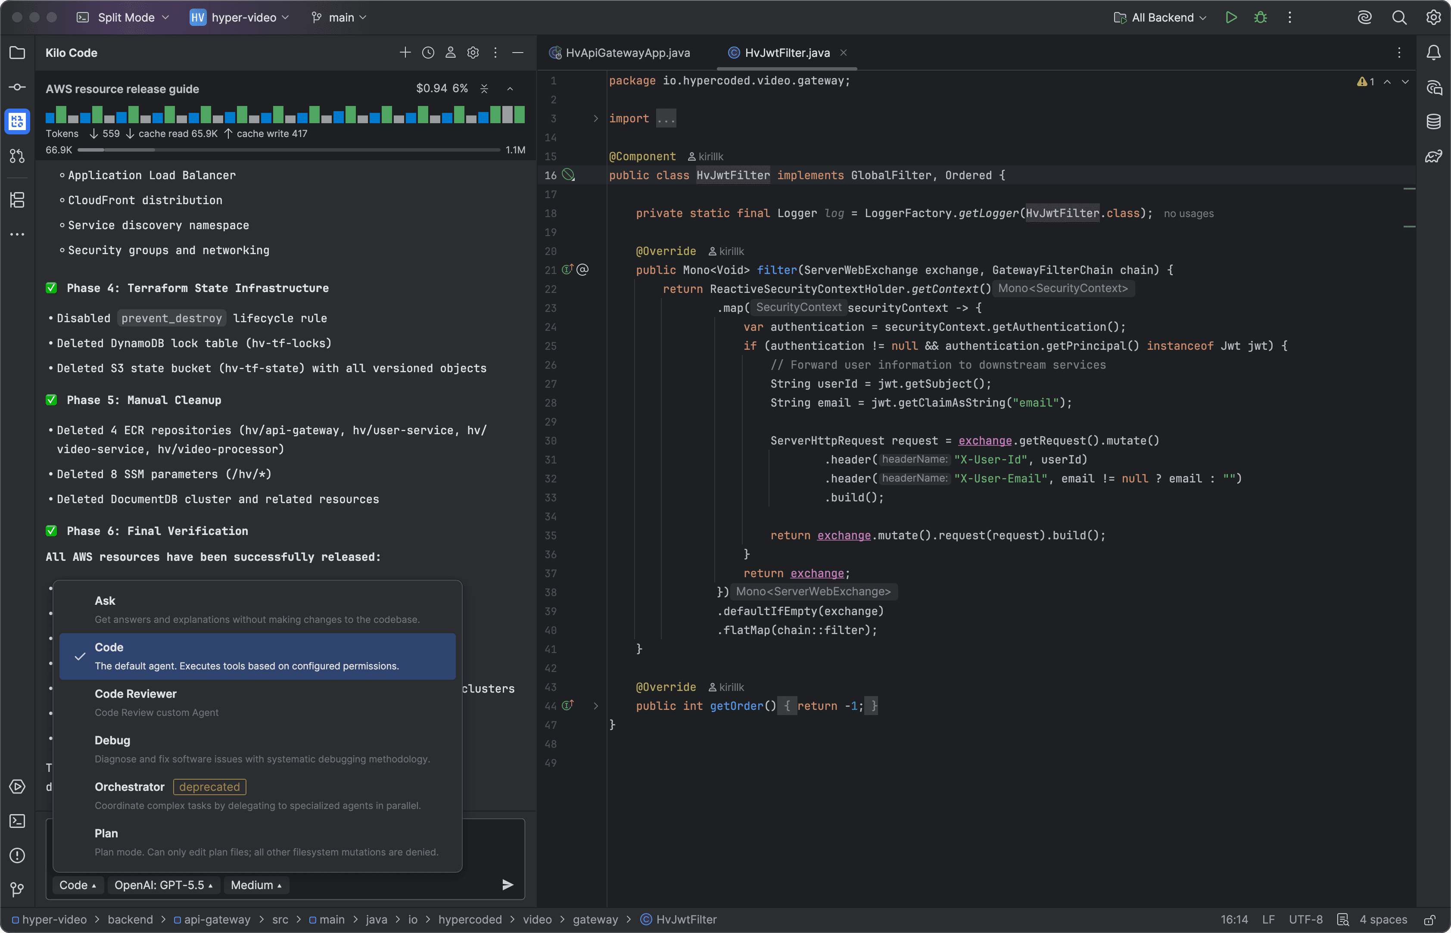Open the Medium reasoning effort selector
The height and width of the screenshot is (933, 1451).
256,885
